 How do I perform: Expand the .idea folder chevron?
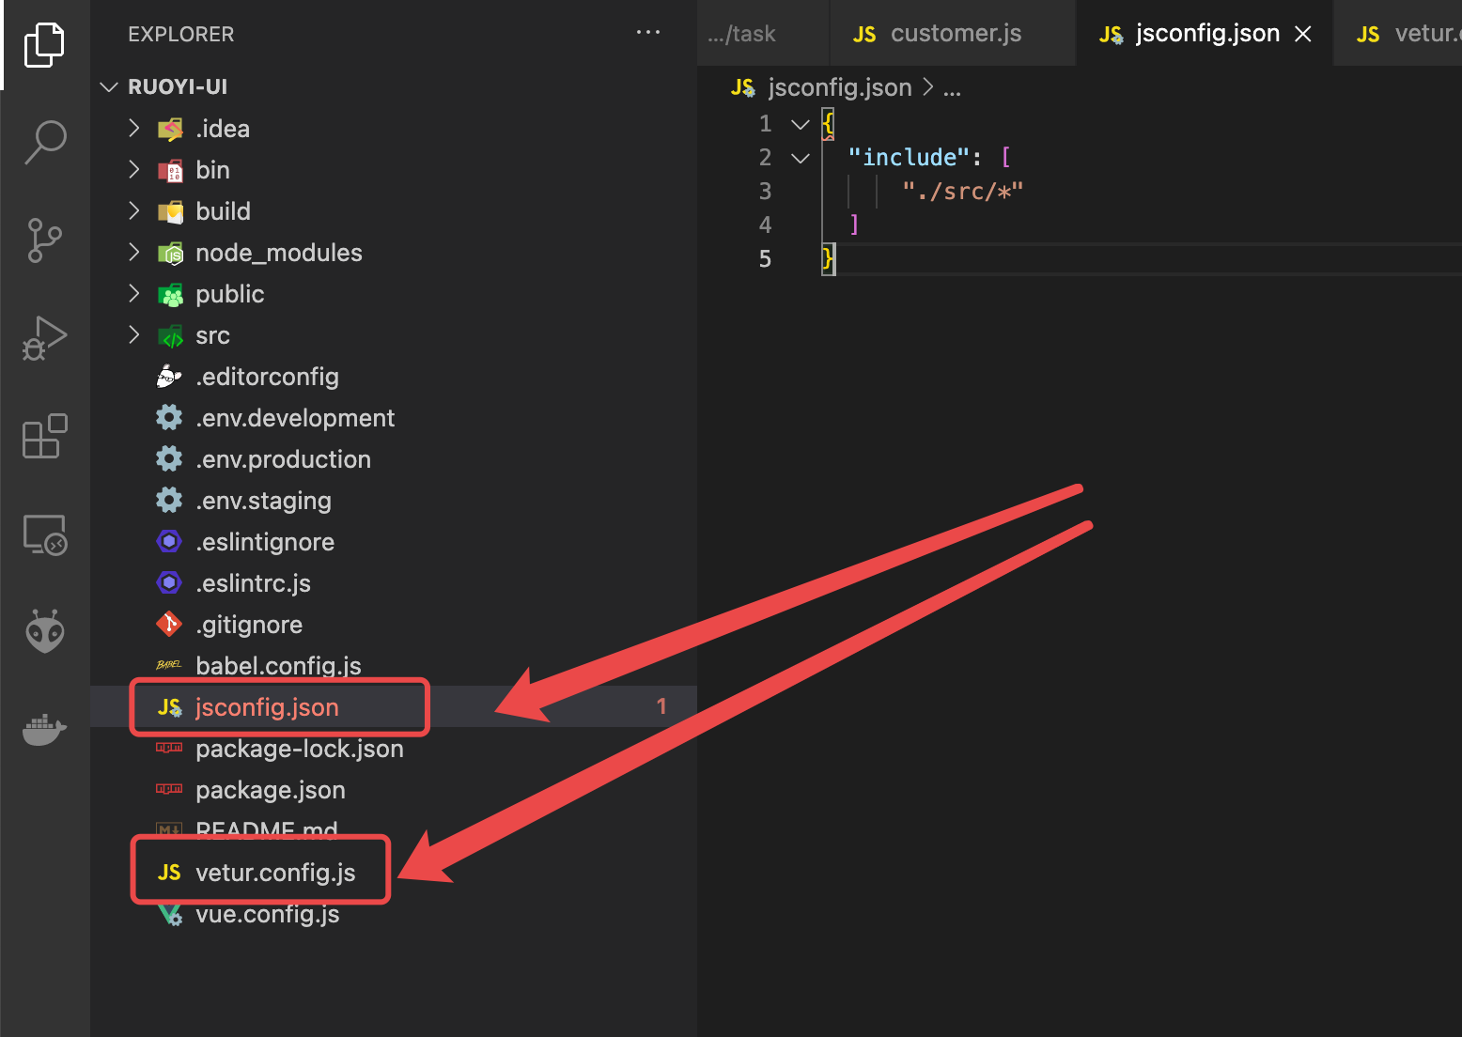[133, 129]
